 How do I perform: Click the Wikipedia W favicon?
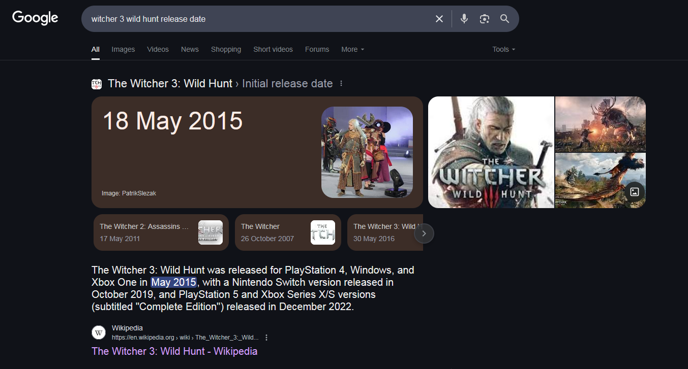point(99,332)
